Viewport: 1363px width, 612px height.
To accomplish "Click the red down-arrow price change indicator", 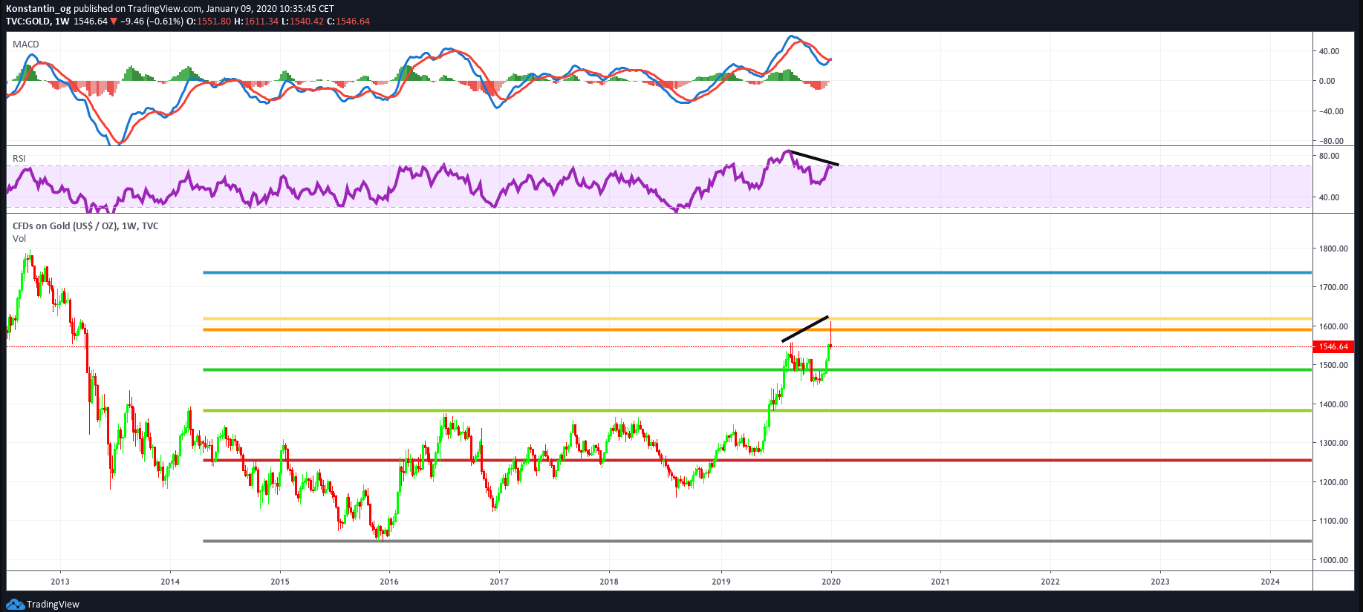I will pyautogui.click(x=114, y=22).
